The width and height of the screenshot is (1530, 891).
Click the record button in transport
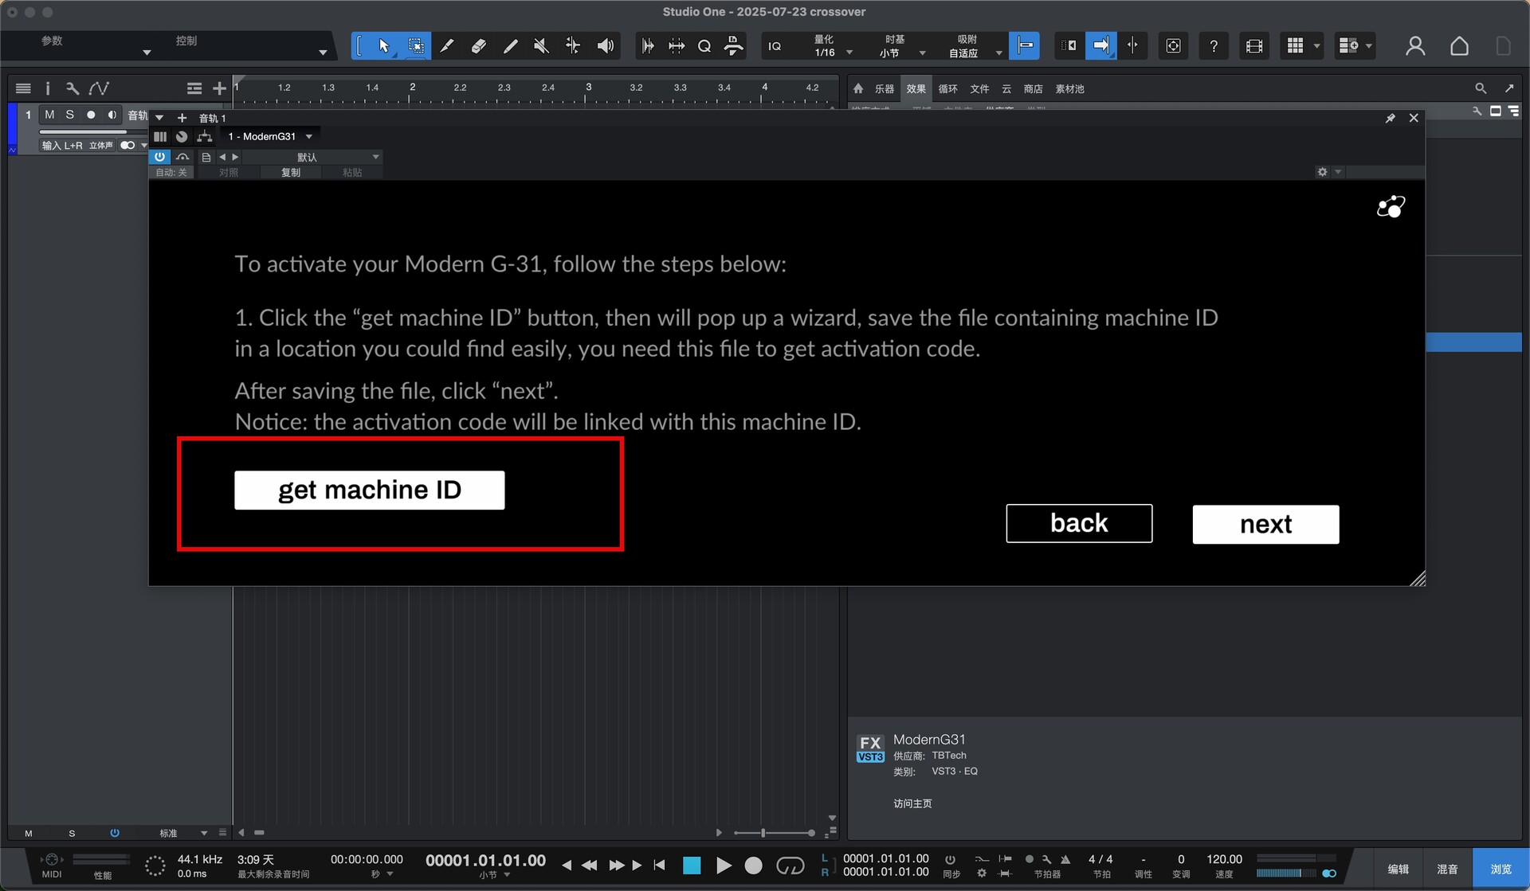click(753, 866)
